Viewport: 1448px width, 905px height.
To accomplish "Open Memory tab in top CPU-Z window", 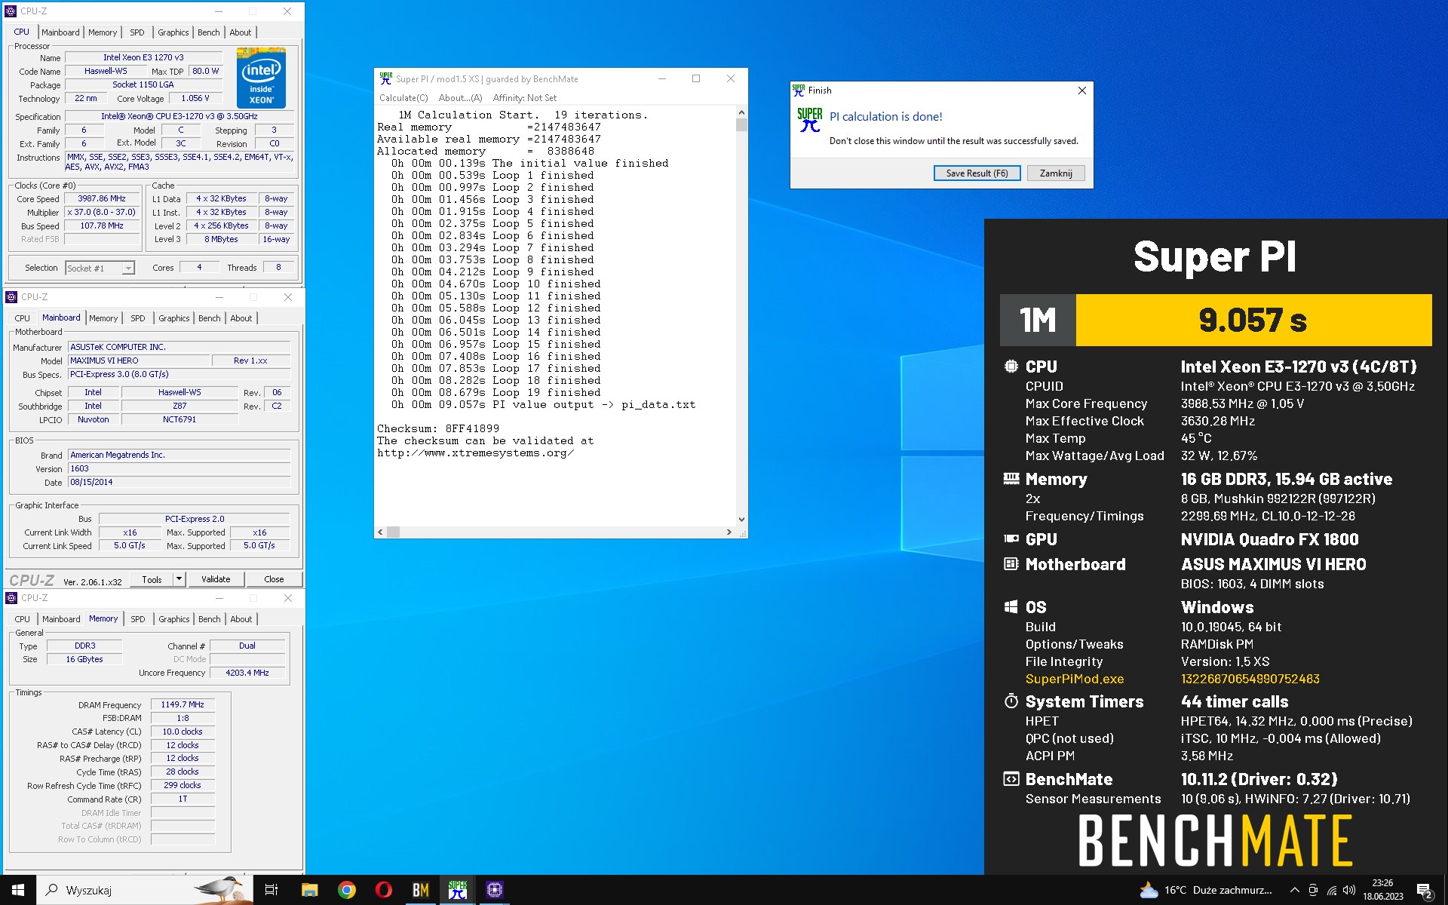I will pyautogui.click(x=103, y=32).
